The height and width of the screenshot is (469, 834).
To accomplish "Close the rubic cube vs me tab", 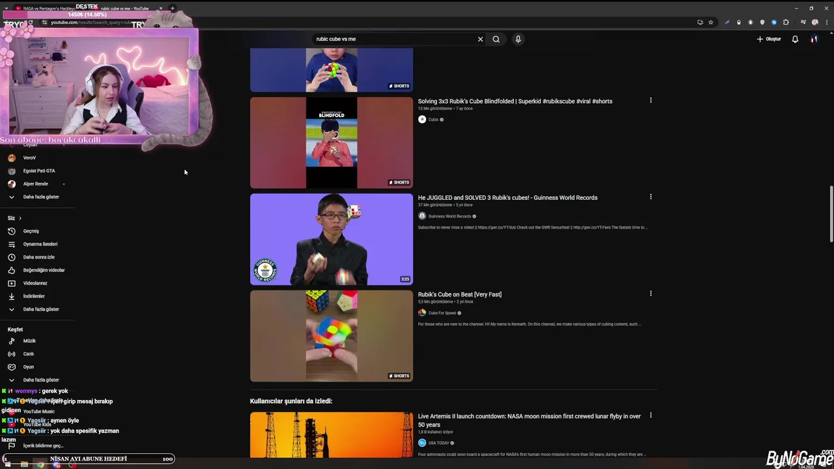I will click(160, 8).
